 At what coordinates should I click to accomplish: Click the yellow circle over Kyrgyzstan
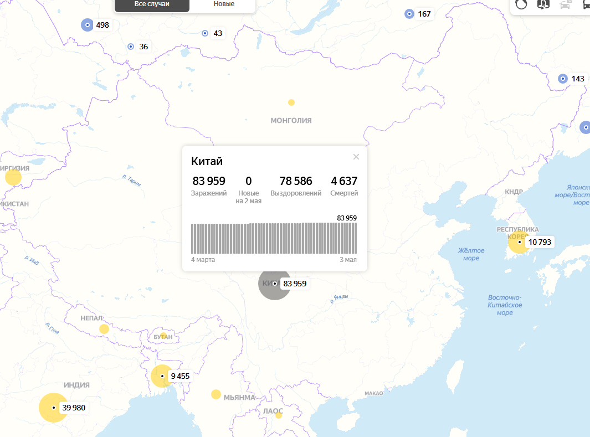click(x=13, y=177)
